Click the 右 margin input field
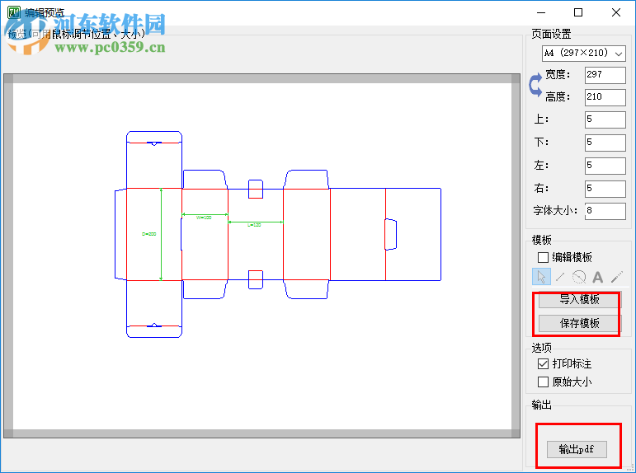The height and width of the screenshot is (473, 636). click(605, 189)
